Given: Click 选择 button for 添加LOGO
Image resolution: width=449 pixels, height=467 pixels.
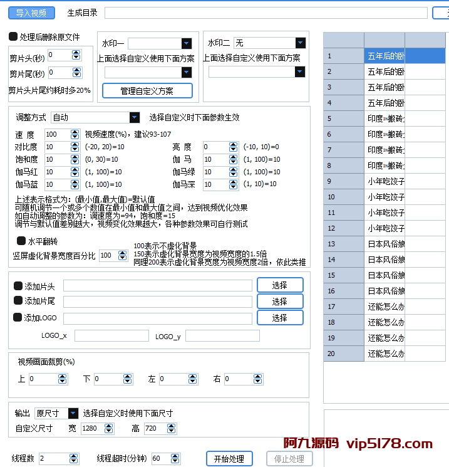Looking at the screenshot, I should [x=280, y=318].
